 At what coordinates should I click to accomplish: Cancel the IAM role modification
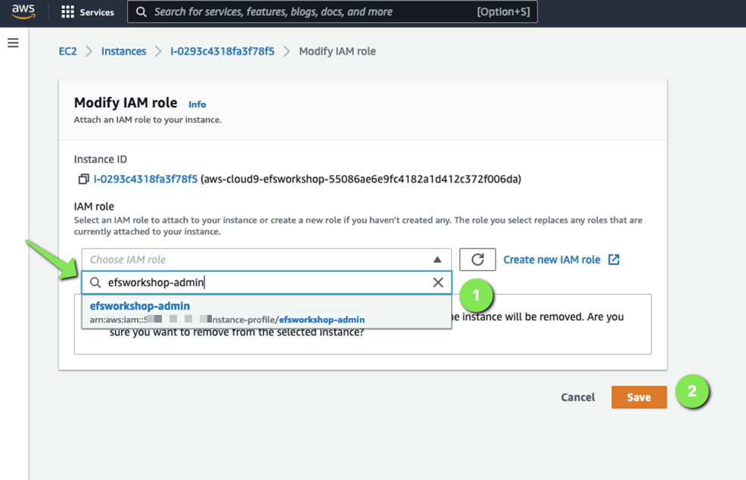pos(577,397)
